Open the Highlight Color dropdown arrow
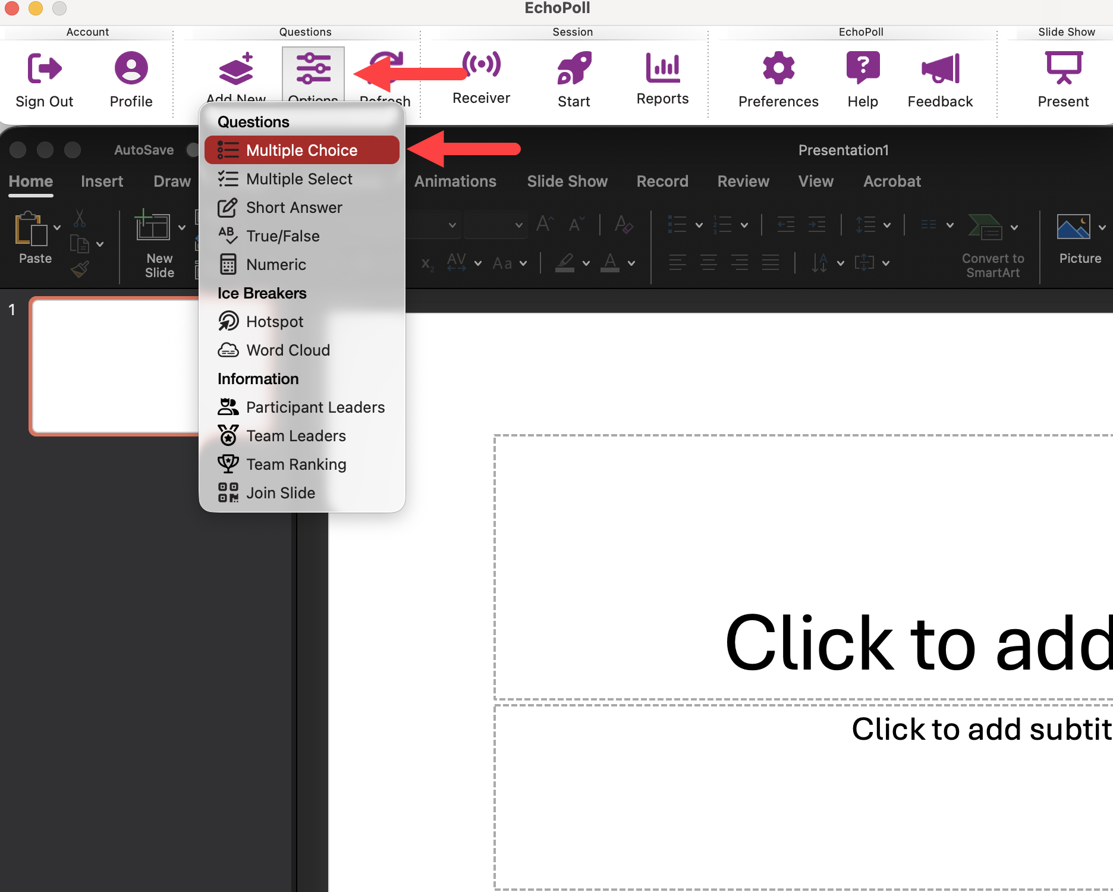This screenshot has height=892, width=1113. click(586, 263)
